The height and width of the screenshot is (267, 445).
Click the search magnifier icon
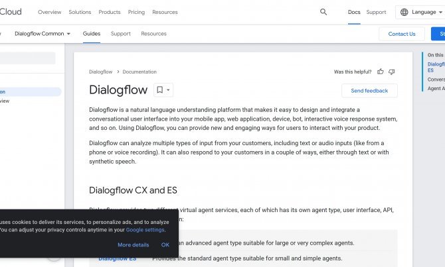click(323, 12)
